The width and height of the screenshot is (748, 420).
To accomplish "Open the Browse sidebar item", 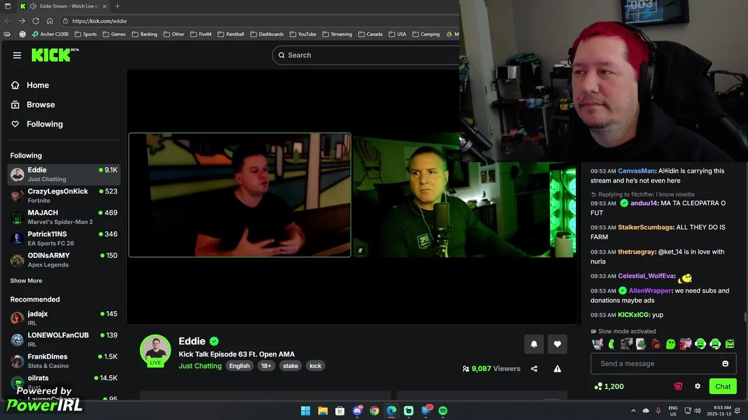I will pos(40,104).
